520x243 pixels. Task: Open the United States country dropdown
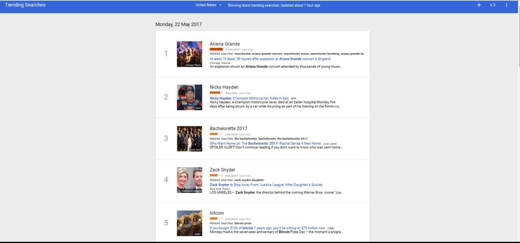point(208,5)
